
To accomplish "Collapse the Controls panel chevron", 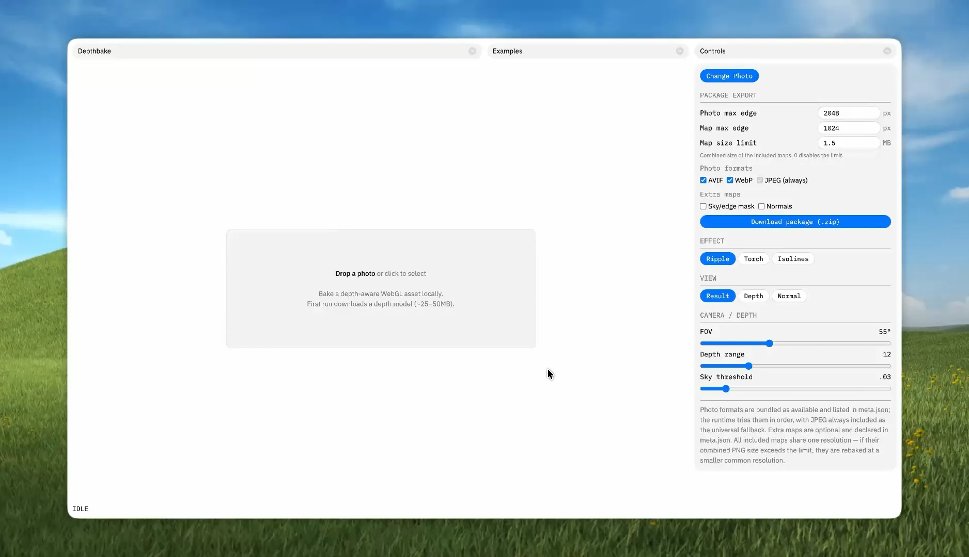I will point(887,51).
